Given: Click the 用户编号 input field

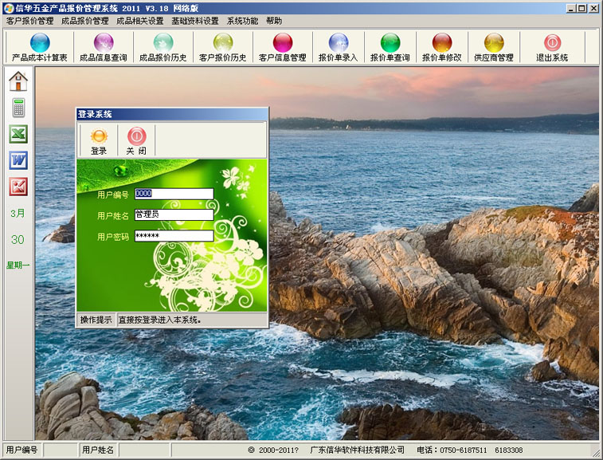Looking at the screenshot, I should click(x=174, y=194).
